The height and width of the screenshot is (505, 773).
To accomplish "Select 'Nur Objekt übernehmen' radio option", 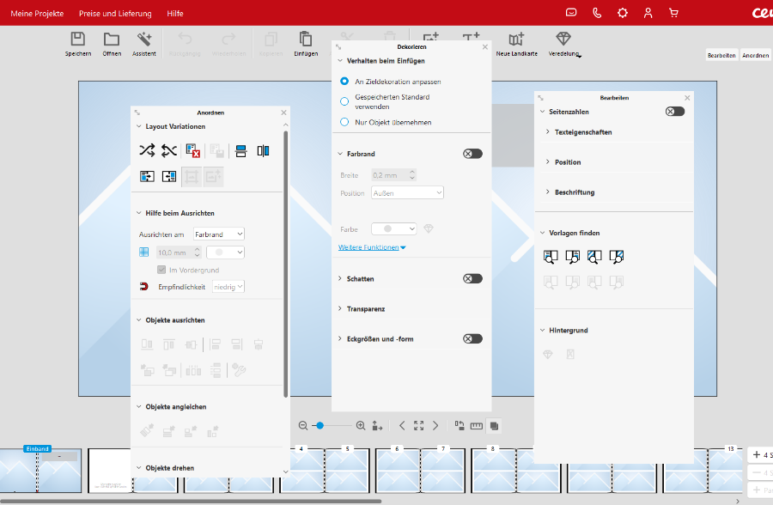I will click(344, 122).
